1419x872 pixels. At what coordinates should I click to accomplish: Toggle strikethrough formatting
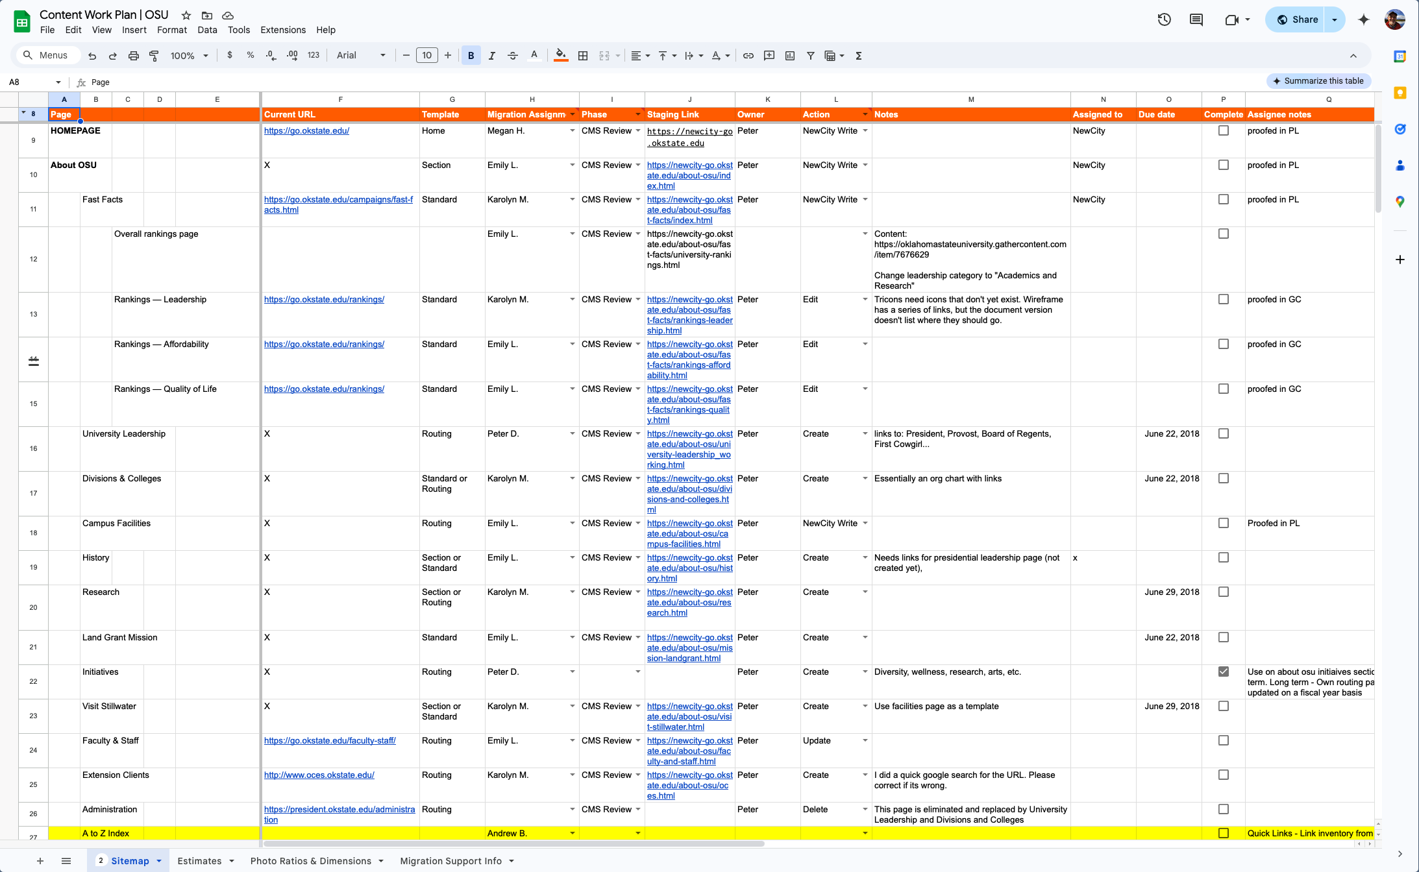pyautogui.click(x=513, y=56)
